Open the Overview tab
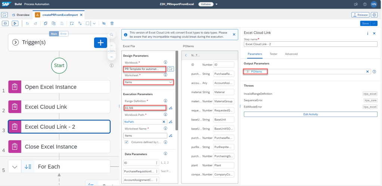This screenshot has height=186, width=382. [x=21, y=15]
